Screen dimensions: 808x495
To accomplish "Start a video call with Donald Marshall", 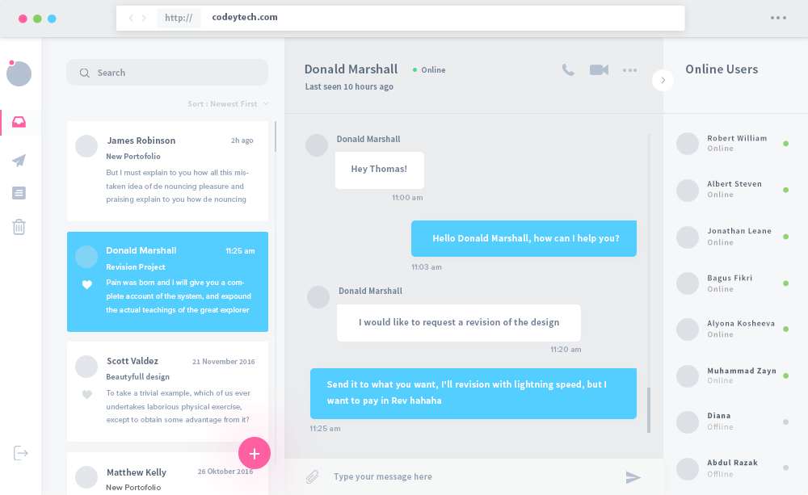I will click(599, 69).
